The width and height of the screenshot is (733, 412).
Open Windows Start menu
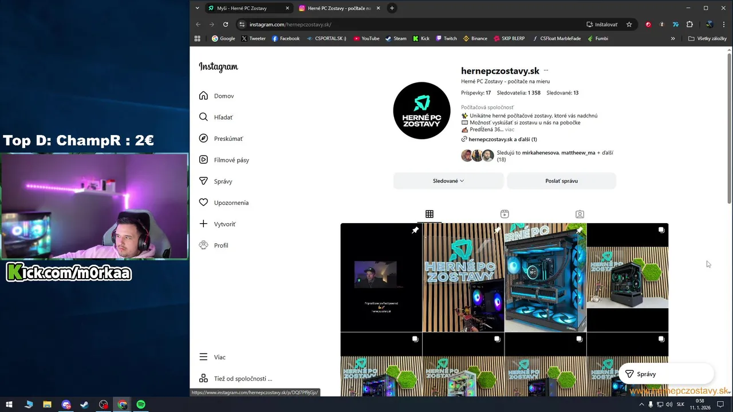coord(9,405)
